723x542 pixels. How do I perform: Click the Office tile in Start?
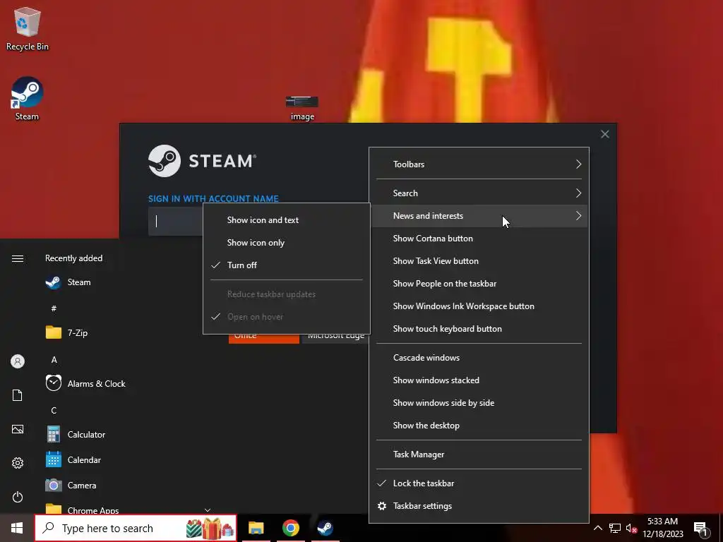pos(264,339)
